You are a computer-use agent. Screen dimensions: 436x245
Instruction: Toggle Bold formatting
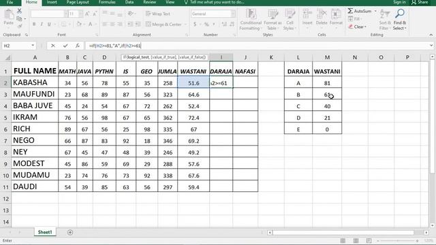(34, 24)
